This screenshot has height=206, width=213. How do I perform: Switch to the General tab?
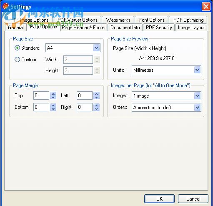(x=16, y=28)
